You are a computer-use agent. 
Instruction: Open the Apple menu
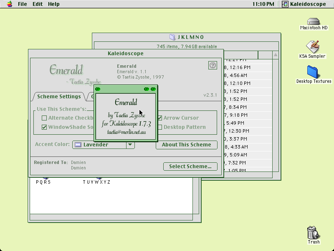coord(10,4)
